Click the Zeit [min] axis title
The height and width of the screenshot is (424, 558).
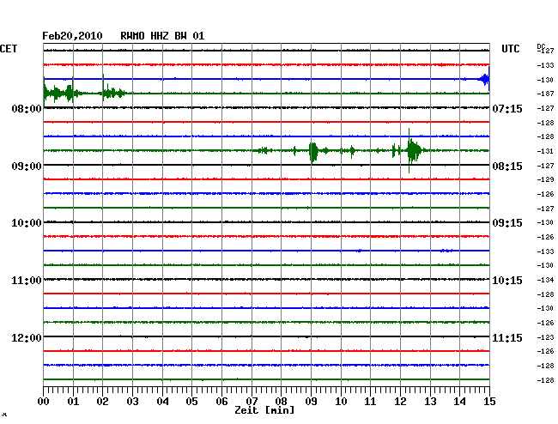[x=264, y=410]
